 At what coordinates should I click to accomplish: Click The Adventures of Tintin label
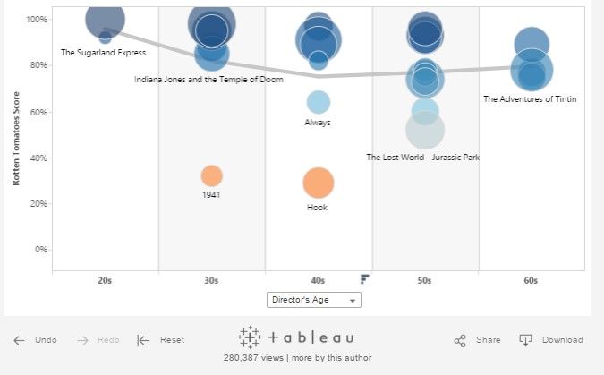(x=530, y=99)
